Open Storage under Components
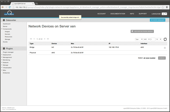 (7, 39)
